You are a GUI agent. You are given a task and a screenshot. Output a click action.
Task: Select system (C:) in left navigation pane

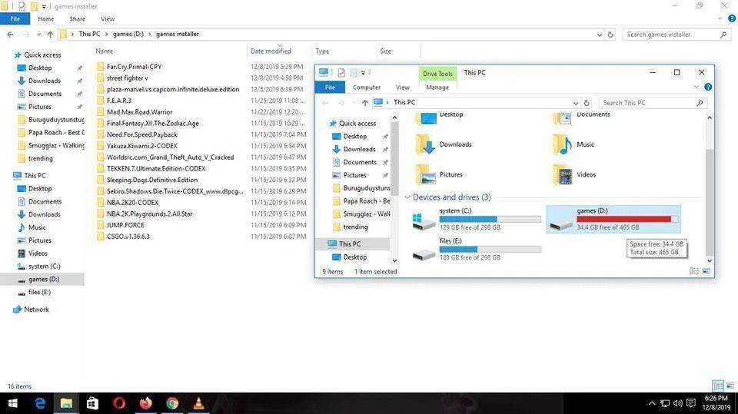pos(44,267)
